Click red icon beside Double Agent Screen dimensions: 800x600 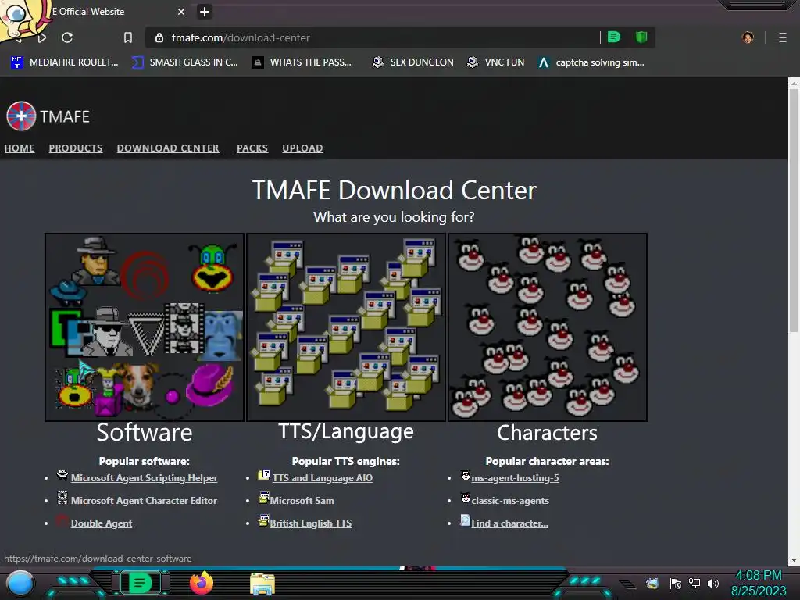coord(62,520)
